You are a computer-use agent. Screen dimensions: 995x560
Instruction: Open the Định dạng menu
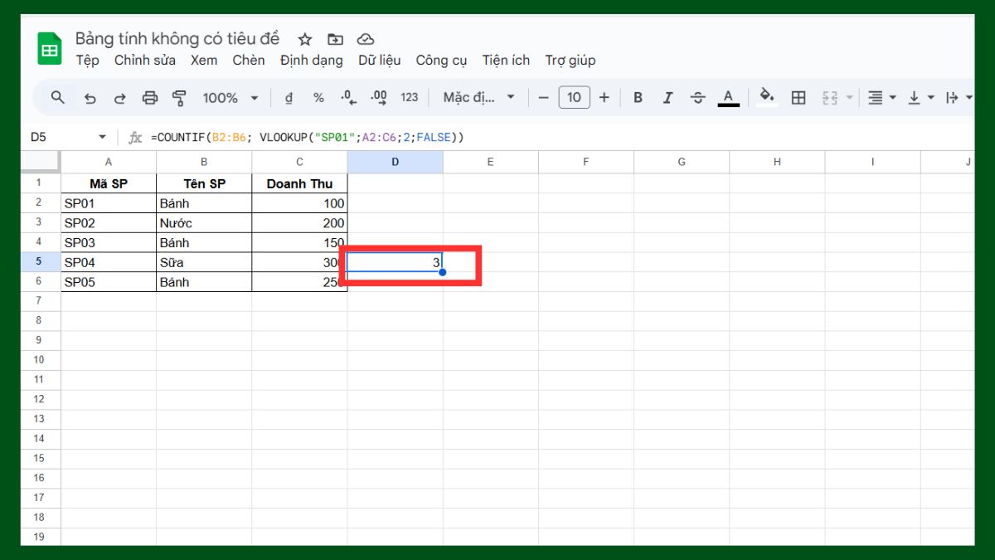[312, 61]
